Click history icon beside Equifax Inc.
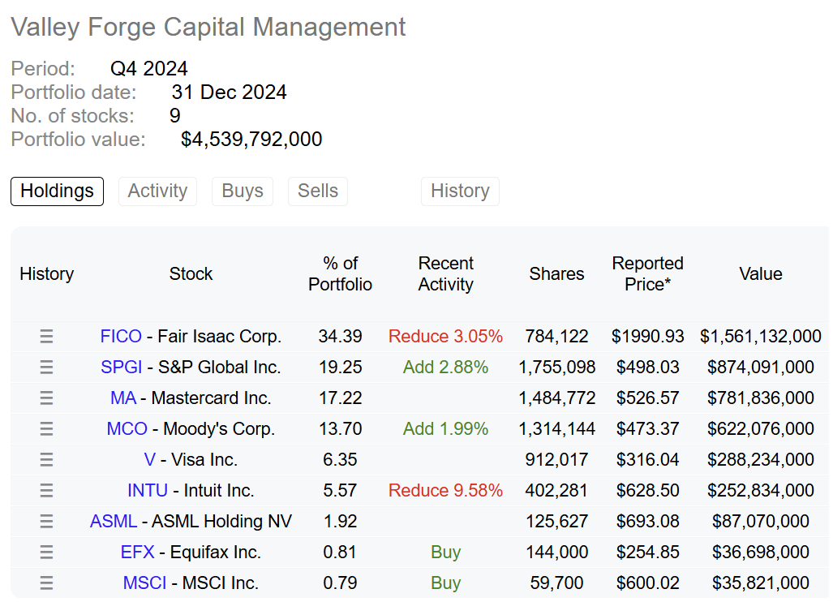 click(46, 552)
